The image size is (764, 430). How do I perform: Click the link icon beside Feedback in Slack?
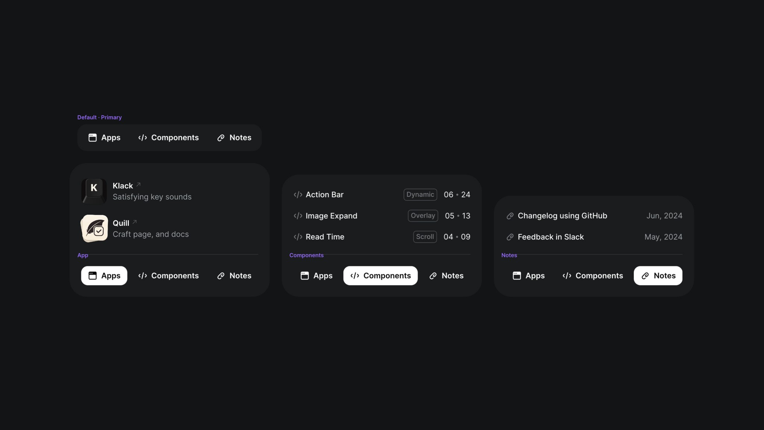tap(510, 237)
